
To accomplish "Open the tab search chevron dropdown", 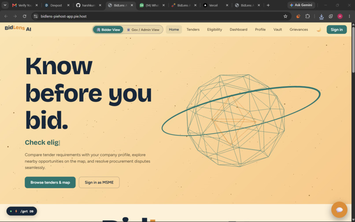I will pos(5,5).
